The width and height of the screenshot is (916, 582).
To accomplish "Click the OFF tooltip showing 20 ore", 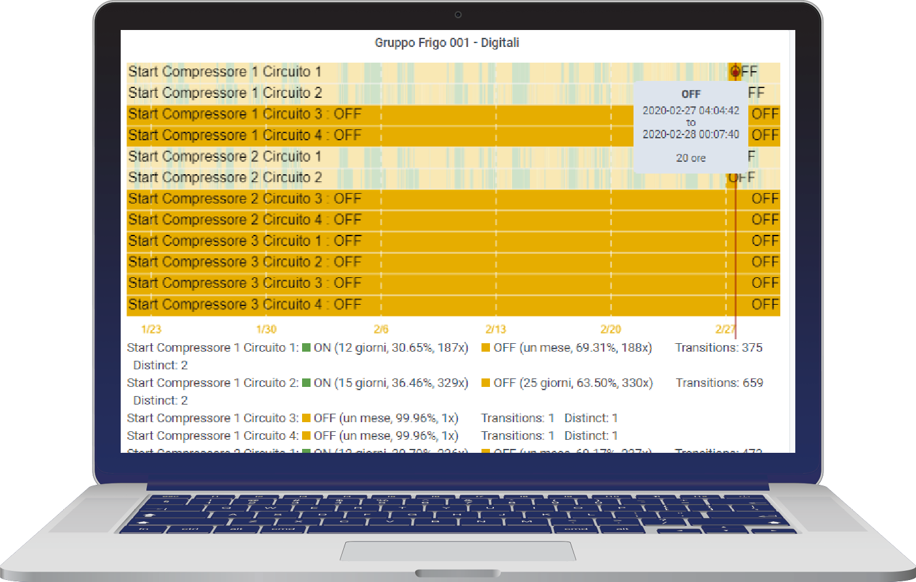I will point(691,127).
